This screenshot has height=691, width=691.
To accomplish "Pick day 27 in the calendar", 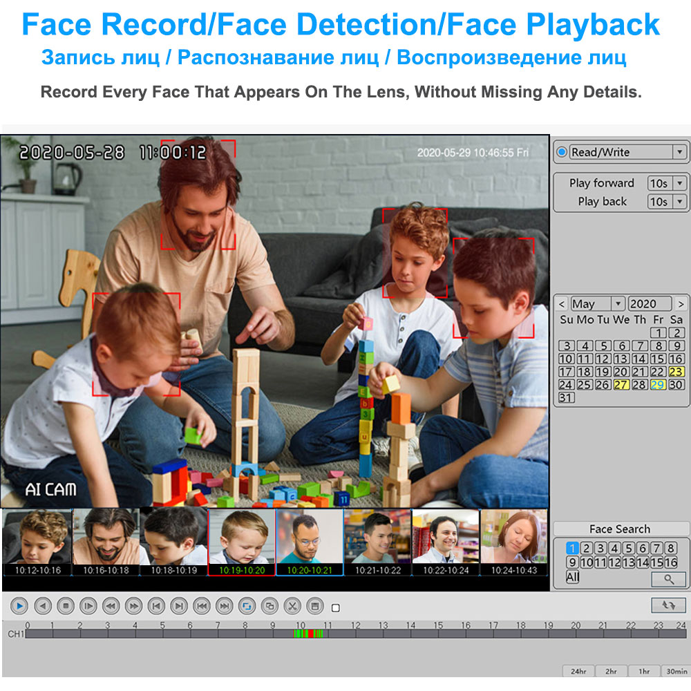I will 621,384.
